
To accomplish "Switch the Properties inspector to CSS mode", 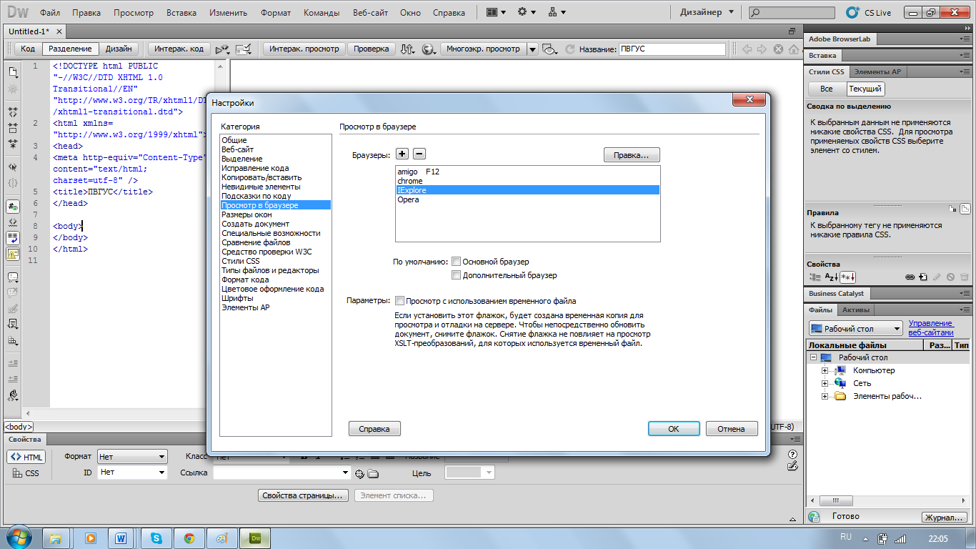I will click(x=26, y=473).
